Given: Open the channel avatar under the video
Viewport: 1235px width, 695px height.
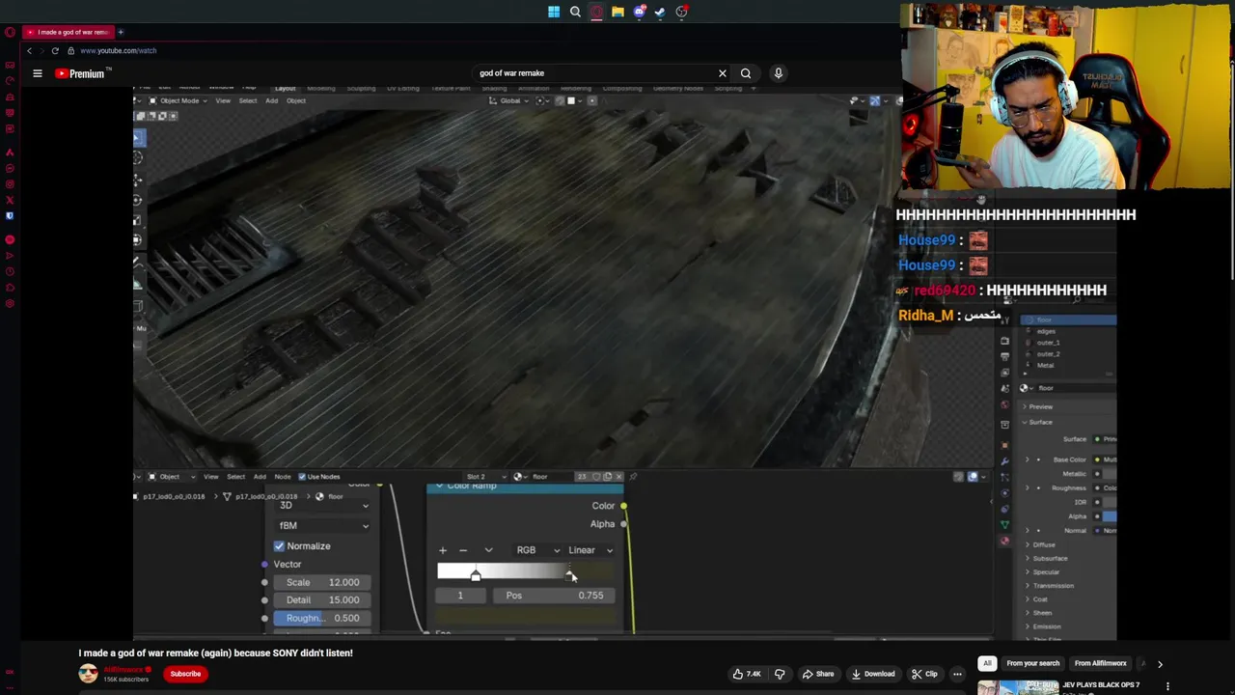Looking at the screenshot, I should tap(88, 674).
